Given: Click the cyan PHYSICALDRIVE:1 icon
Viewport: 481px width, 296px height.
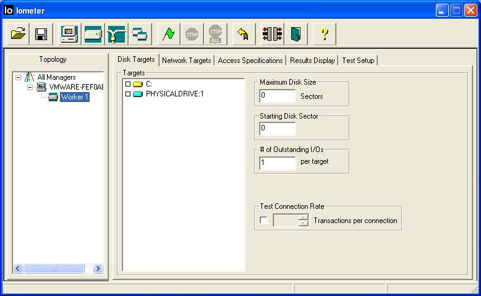Looking at the screenshot, I should (138, 94).
